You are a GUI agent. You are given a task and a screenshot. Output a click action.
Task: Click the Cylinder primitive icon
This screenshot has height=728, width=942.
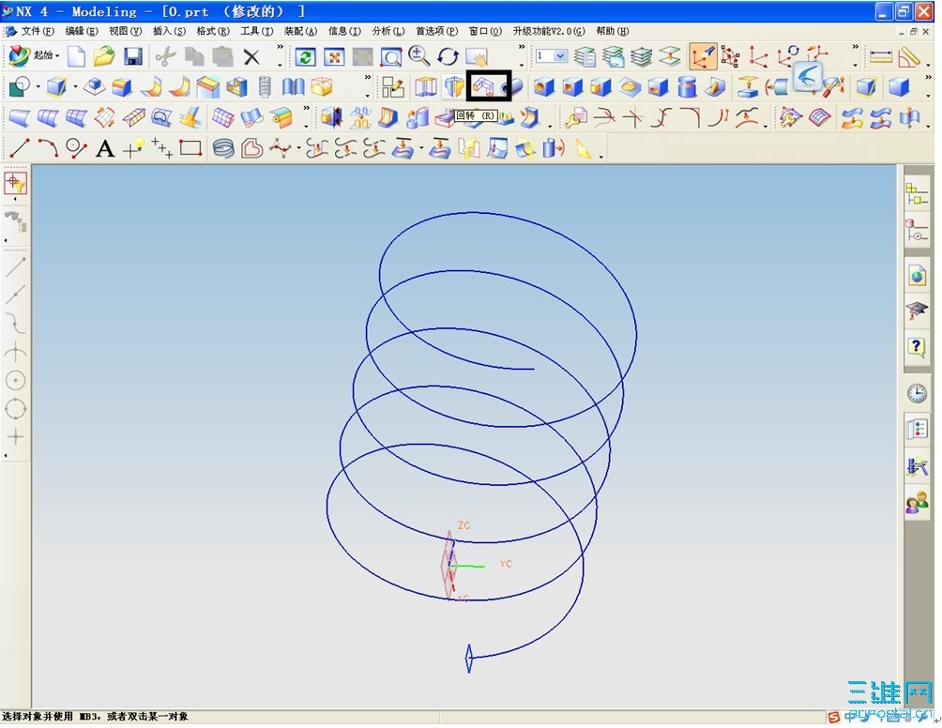[x=687, y=87]
